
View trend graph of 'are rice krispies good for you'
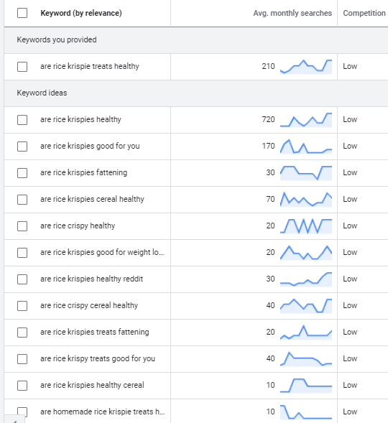pyautogui.click(x=306, y=147)
